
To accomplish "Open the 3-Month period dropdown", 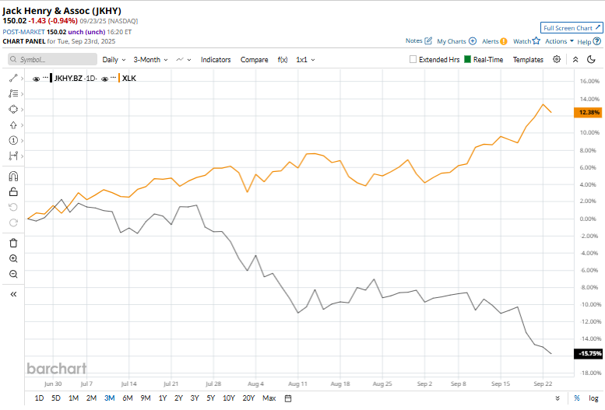I will click(x=150, y=60).
